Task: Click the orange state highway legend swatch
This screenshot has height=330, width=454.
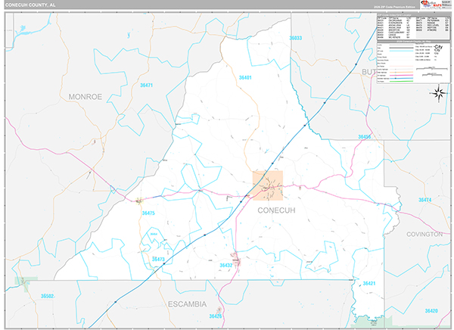Action: (401, 72)
